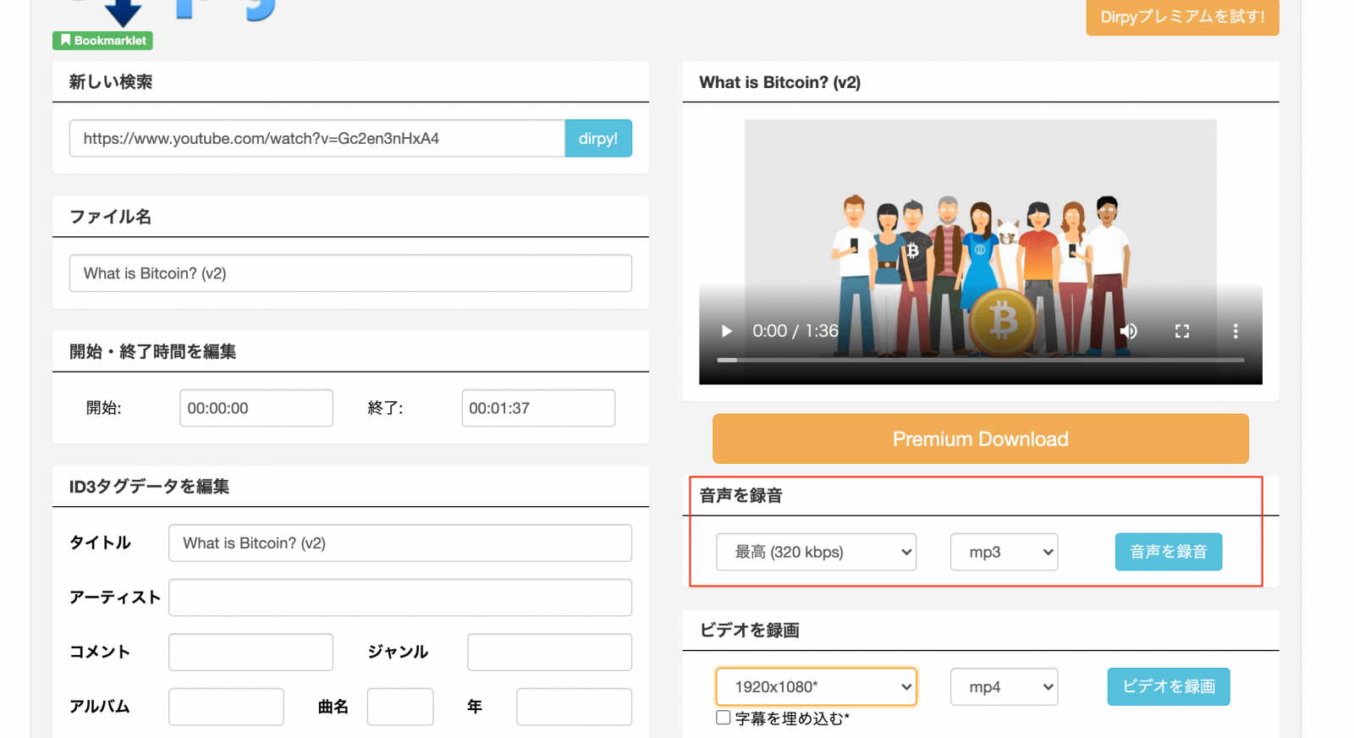Click the Dirpyプレミアムを試す! button
This screenshot has height=738, width=1354.
tap(1182, 17)
